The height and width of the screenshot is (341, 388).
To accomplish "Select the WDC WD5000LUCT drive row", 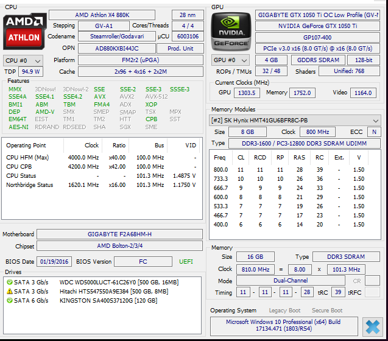I will click(x=102, y=282).
